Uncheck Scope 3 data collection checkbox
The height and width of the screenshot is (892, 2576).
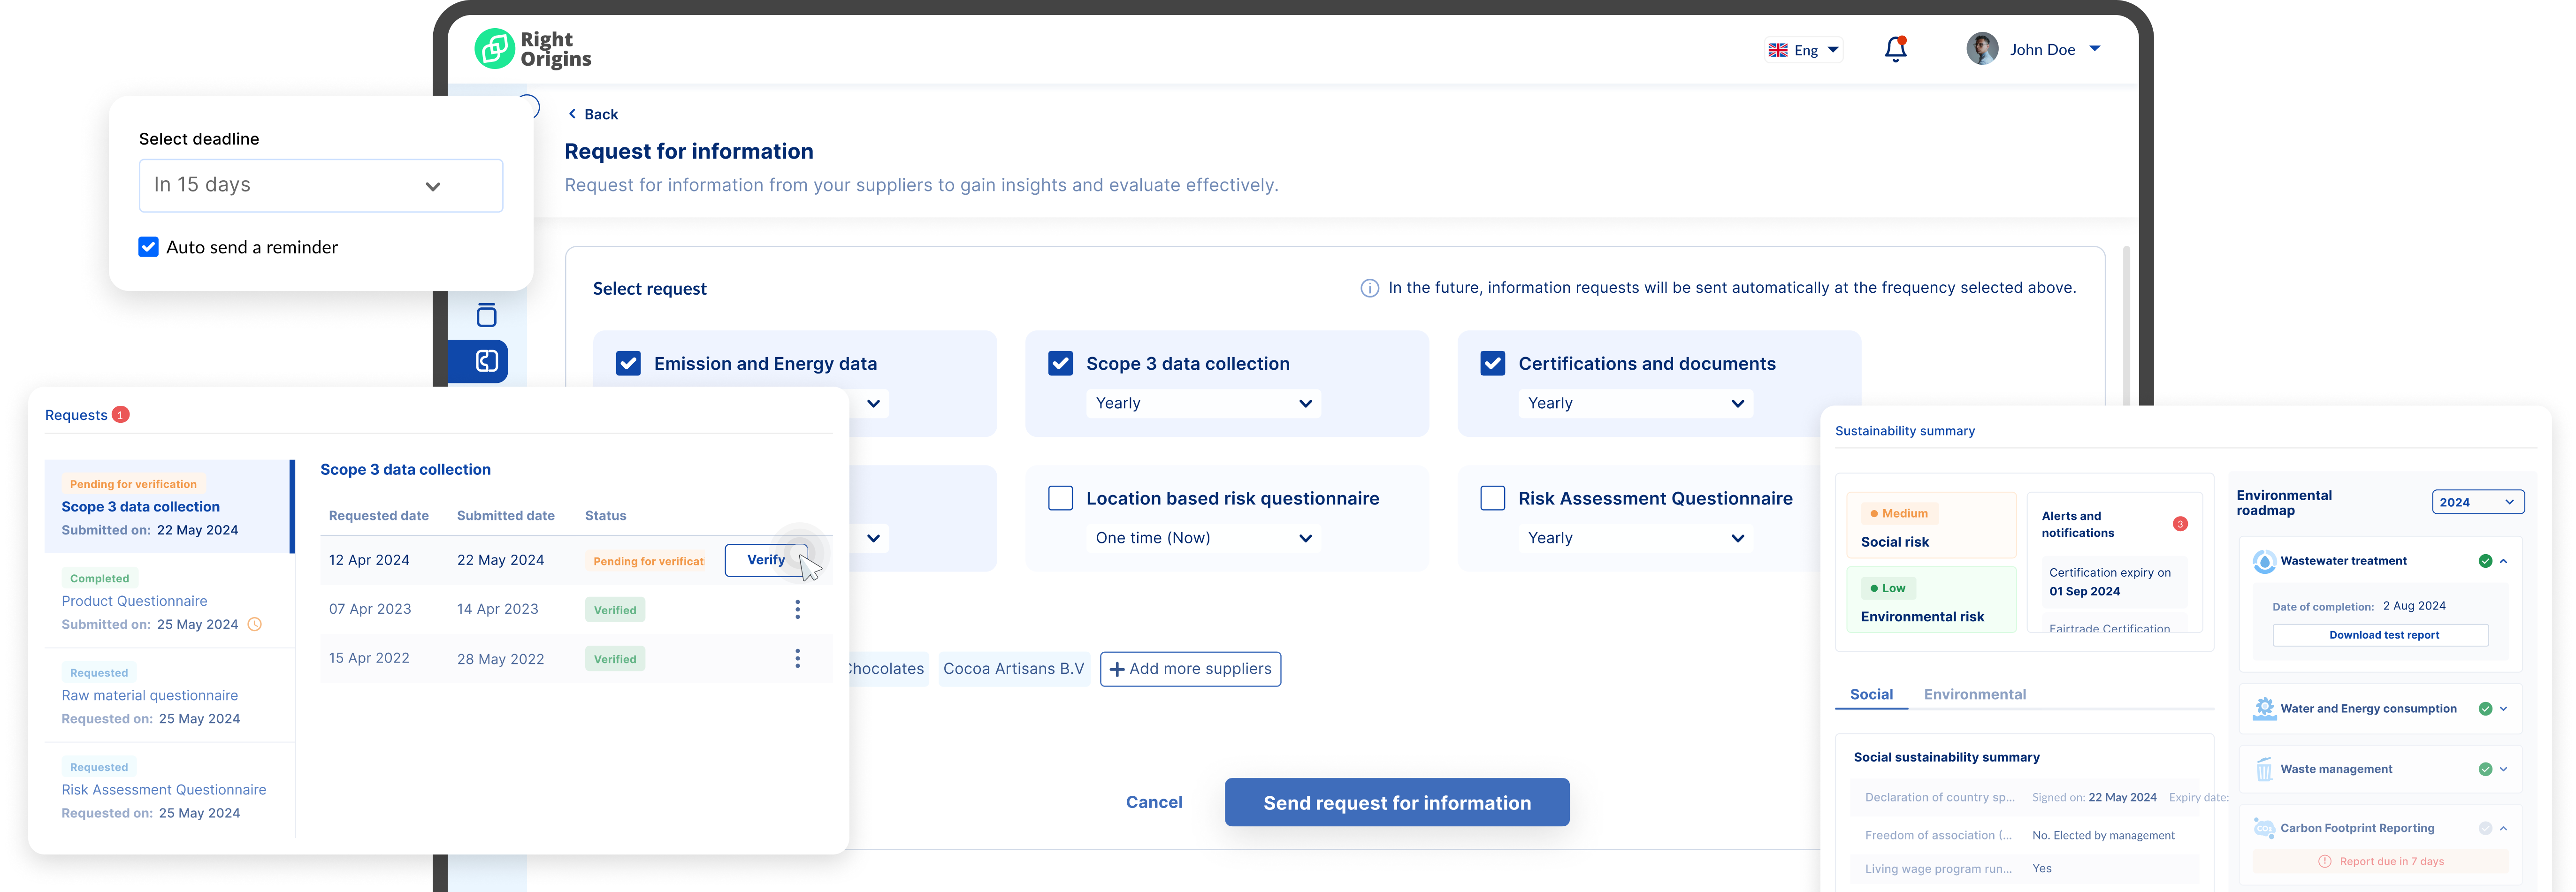[1060, 363]
